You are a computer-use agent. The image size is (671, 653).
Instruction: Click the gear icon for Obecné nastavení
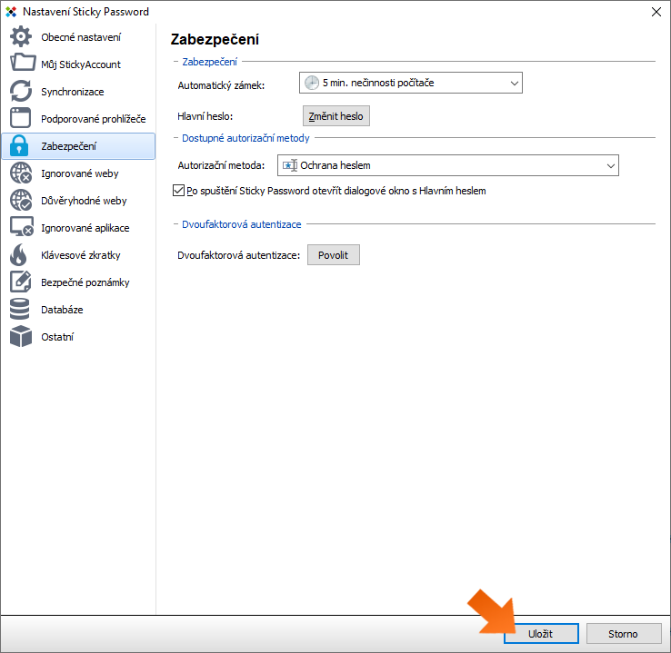[21, 36]
